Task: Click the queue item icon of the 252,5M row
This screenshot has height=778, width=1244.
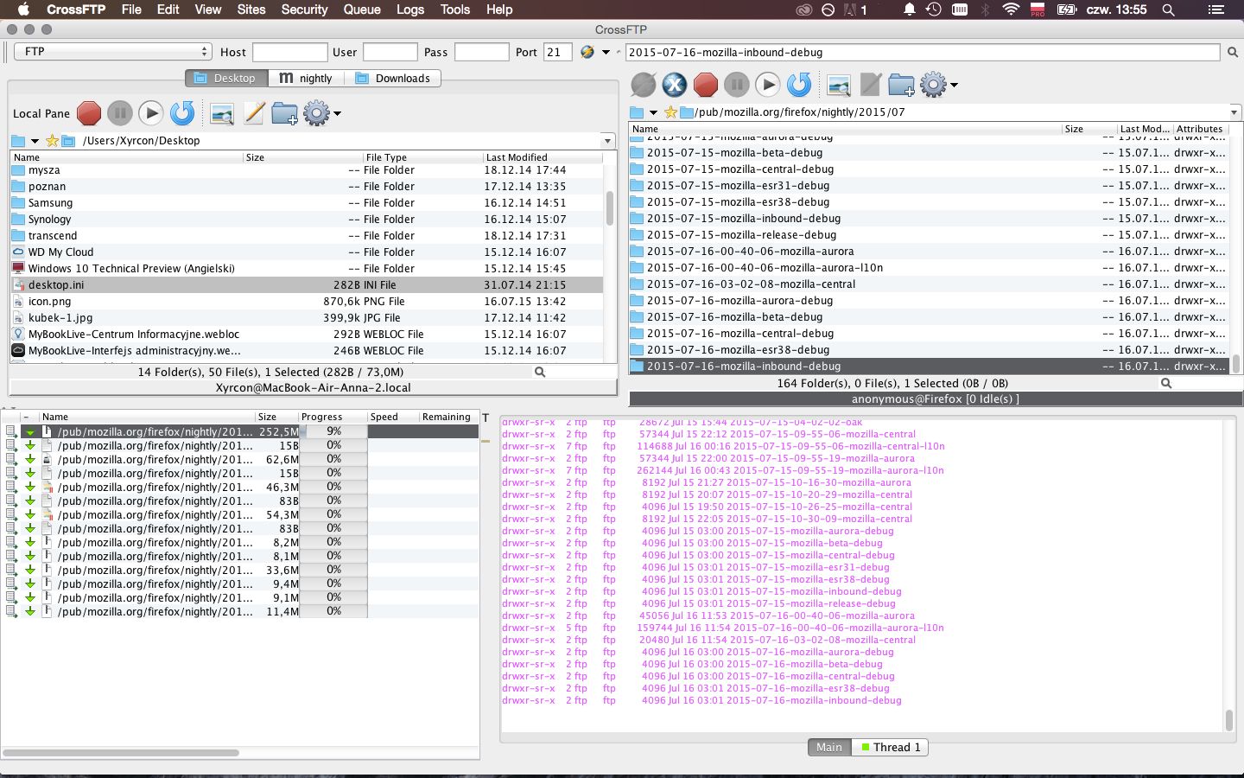Action: [48, 431]
